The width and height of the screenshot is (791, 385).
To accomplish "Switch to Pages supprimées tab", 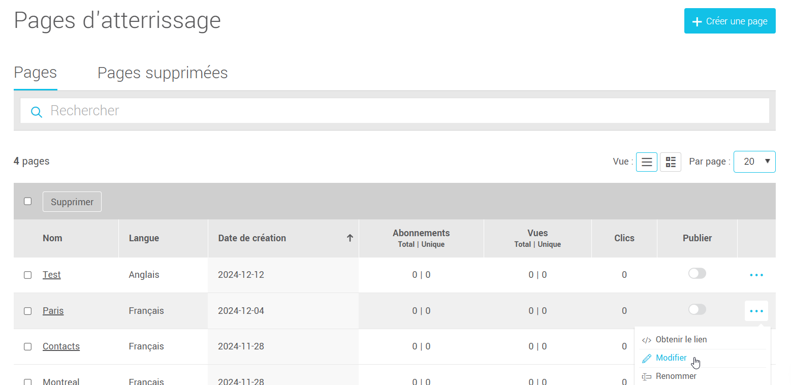I will (x=163, y=73).
